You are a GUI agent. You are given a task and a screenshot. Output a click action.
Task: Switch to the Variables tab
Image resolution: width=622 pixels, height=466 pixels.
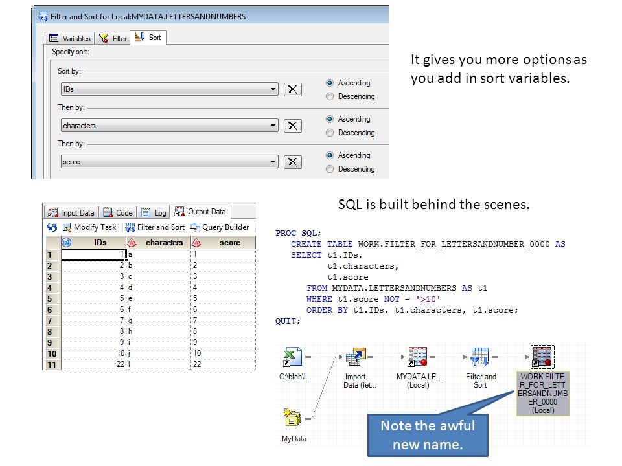[70, 38]
